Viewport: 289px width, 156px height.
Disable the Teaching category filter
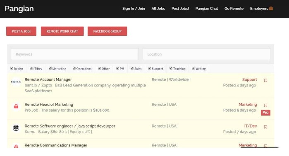[x=171, y=68]
